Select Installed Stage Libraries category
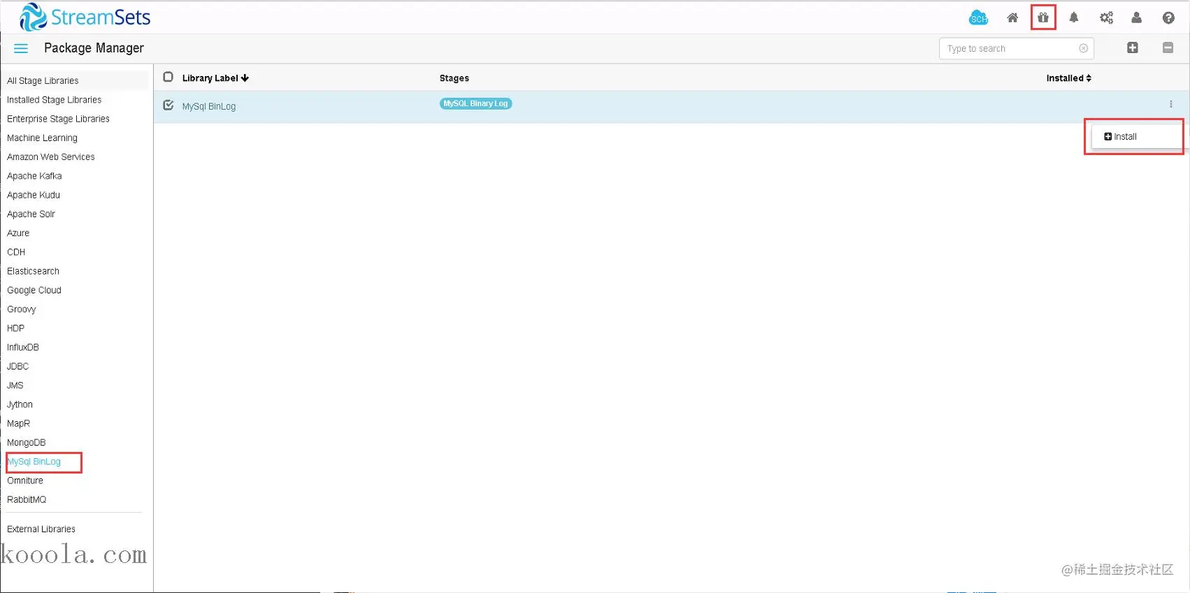Screen dimensions: 1190x593 [54, 100]
